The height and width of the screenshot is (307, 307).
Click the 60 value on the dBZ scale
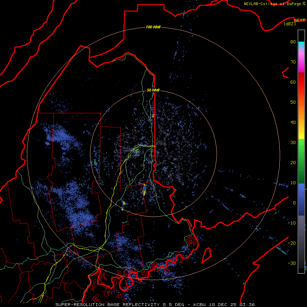tap(293, 82)
